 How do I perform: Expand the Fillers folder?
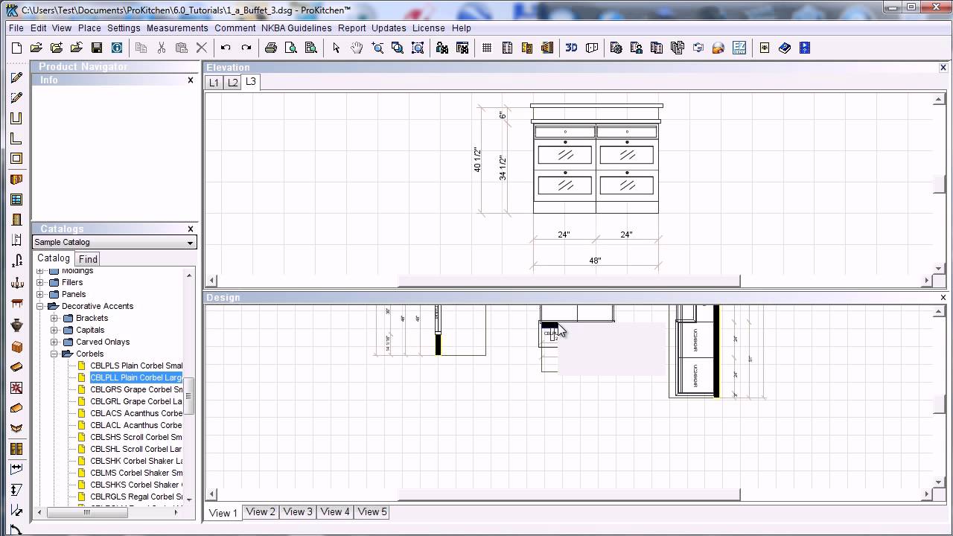(40, 282)
